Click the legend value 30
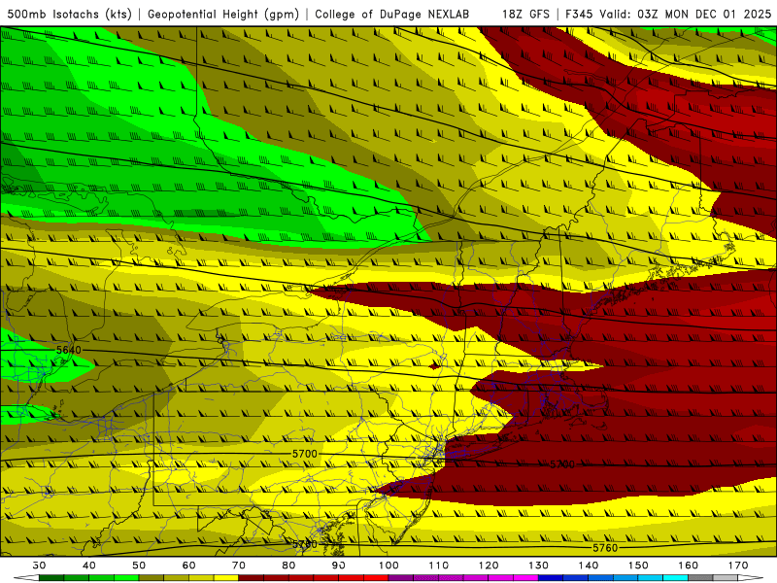The image size is (777, 583). (x=39, y=566)
